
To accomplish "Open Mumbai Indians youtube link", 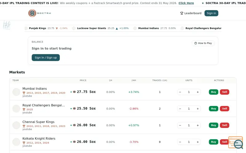I will tap(27, 96).
